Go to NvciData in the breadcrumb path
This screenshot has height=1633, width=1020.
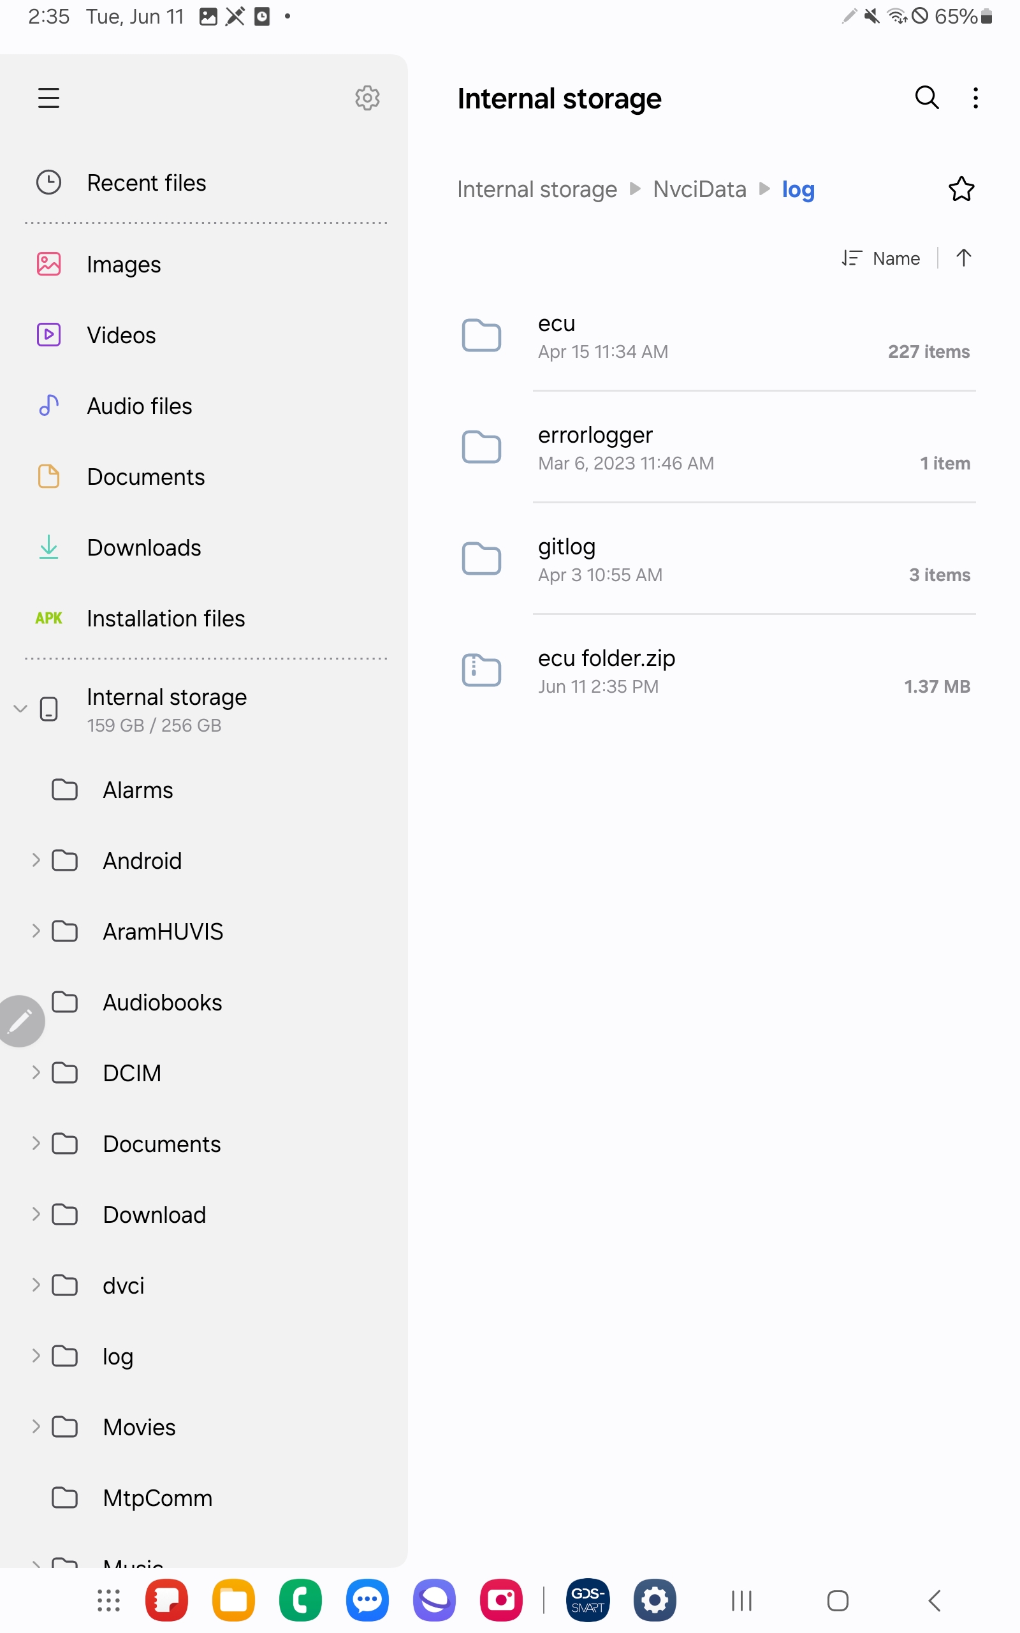(x=699, y=189)
